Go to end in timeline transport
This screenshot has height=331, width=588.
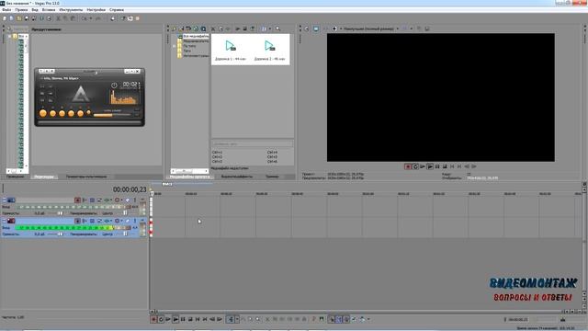205,319
